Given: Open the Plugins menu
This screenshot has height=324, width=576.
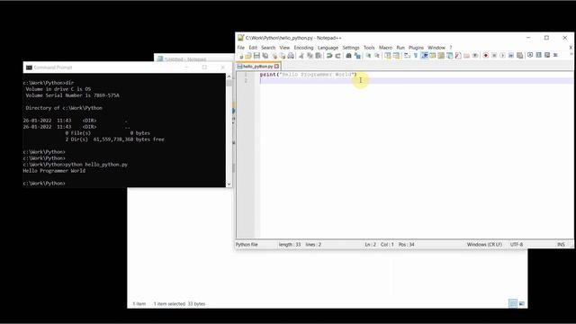Looking at the screenshot, I should point(416,48).
